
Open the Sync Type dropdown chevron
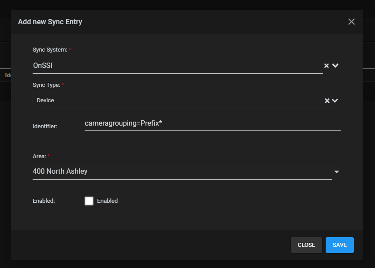tap(335, 100)
